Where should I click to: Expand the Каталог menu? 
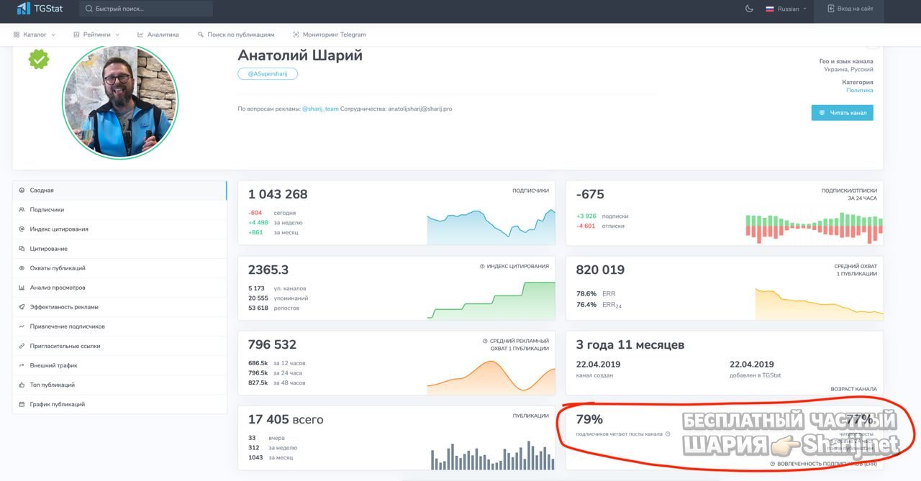click(35, 35)
